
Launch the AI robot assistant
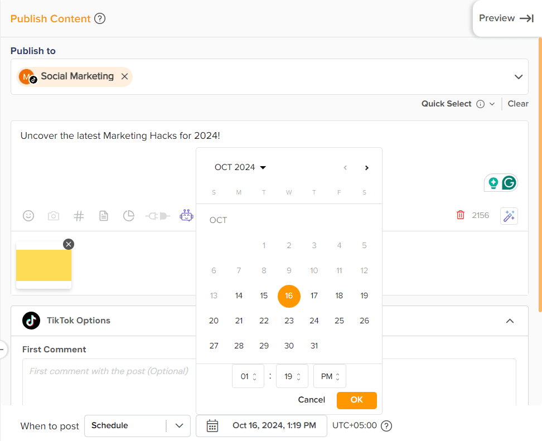[186, 215]
